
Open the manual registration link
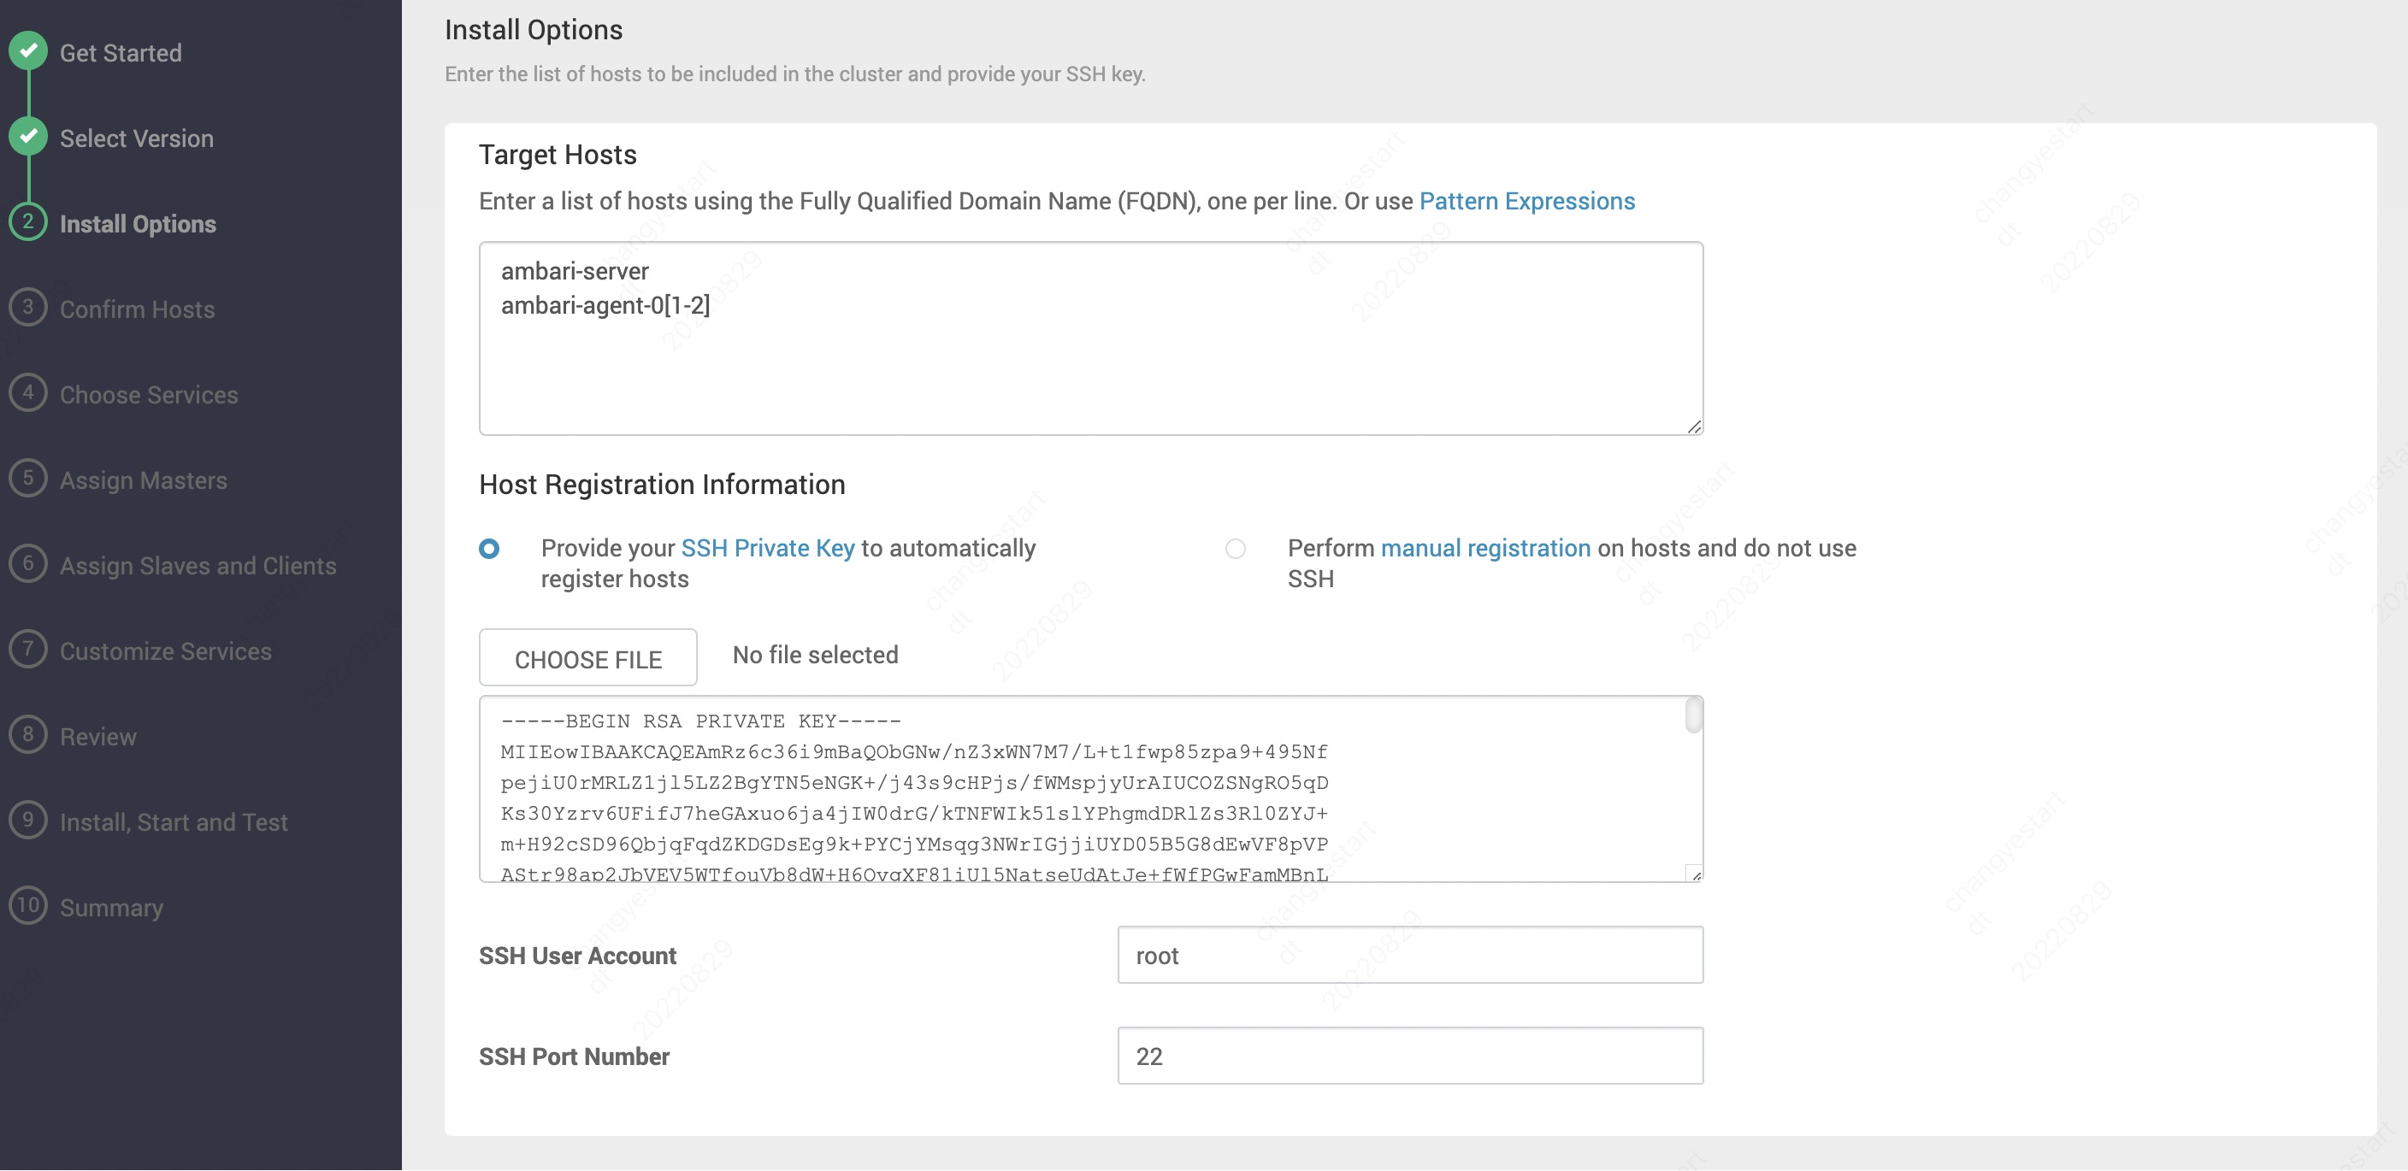click(1484, 548)
